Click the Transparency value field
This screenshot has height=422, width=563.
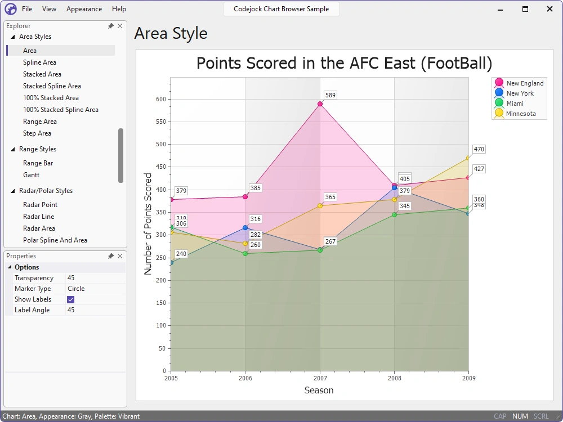96,278
